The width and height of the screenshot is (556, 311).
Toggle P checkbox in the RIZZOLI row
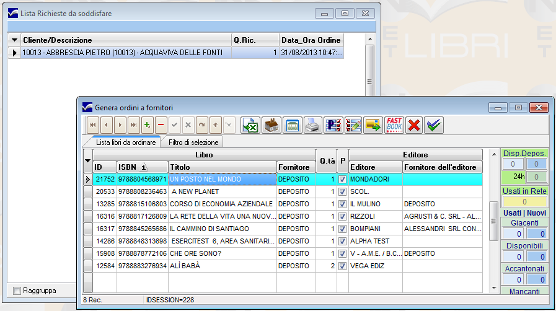pyautogui.click(x=342, y=216)
